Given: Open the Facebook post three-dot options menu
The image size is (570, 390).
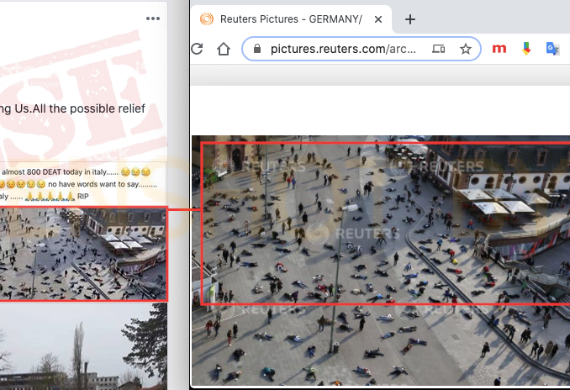Looking at the screenshot, I should click(153, 18).
